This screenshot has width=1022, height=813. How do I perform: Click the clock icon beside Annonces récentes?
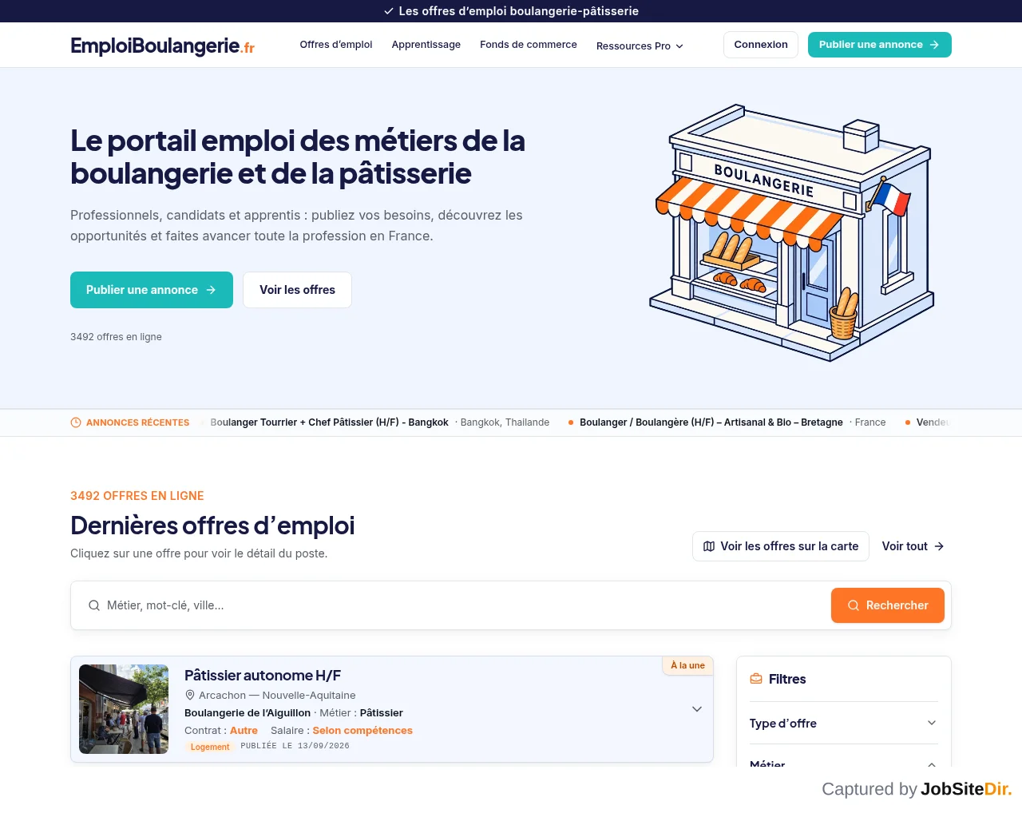(76, 422)
